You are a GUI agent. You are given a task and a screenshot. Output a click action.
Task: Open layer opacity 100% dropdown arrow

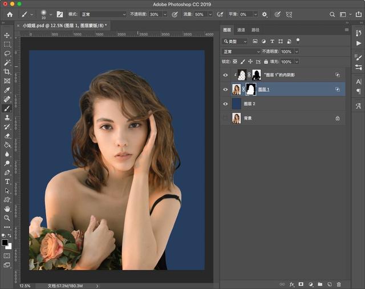click(297, 51)
